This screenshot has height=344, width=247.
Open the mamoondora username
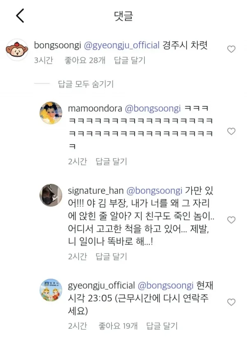[x=95, y=108]
